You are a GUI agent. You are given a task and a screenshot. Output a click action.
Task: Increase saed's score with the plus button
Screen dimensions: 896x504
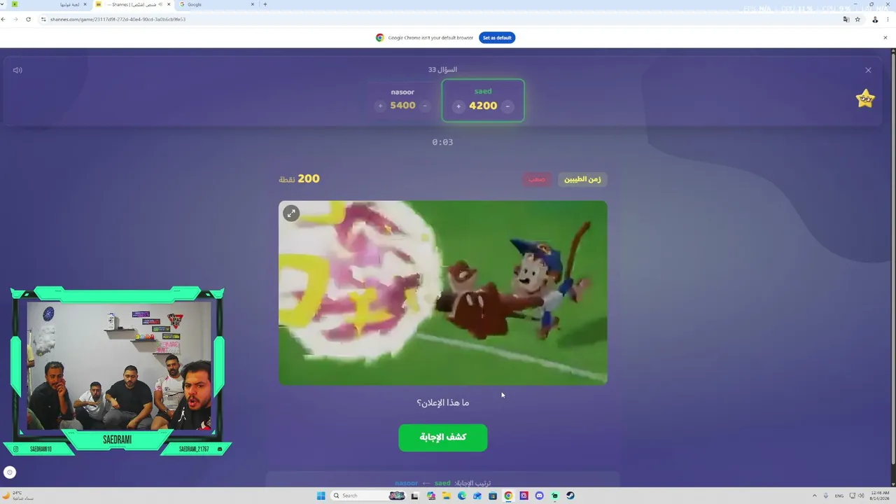click(458, 106)
